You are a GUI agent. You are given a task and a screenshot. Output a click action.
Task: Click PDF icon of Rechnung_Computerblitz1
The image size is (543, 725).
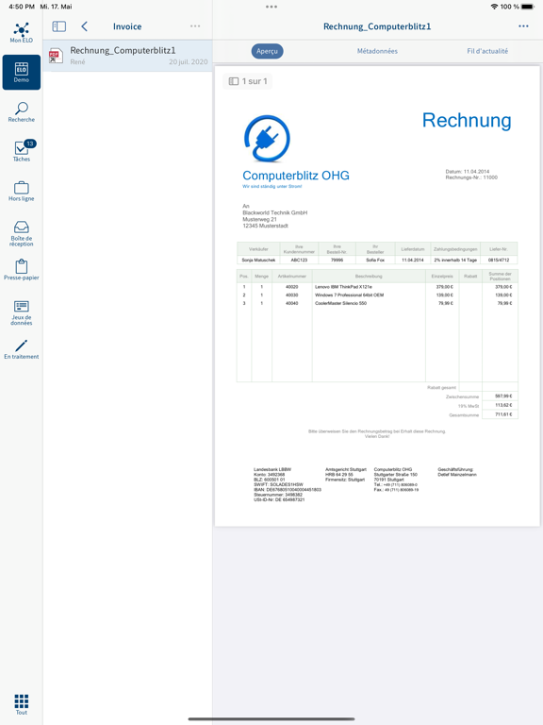(56, 56)
